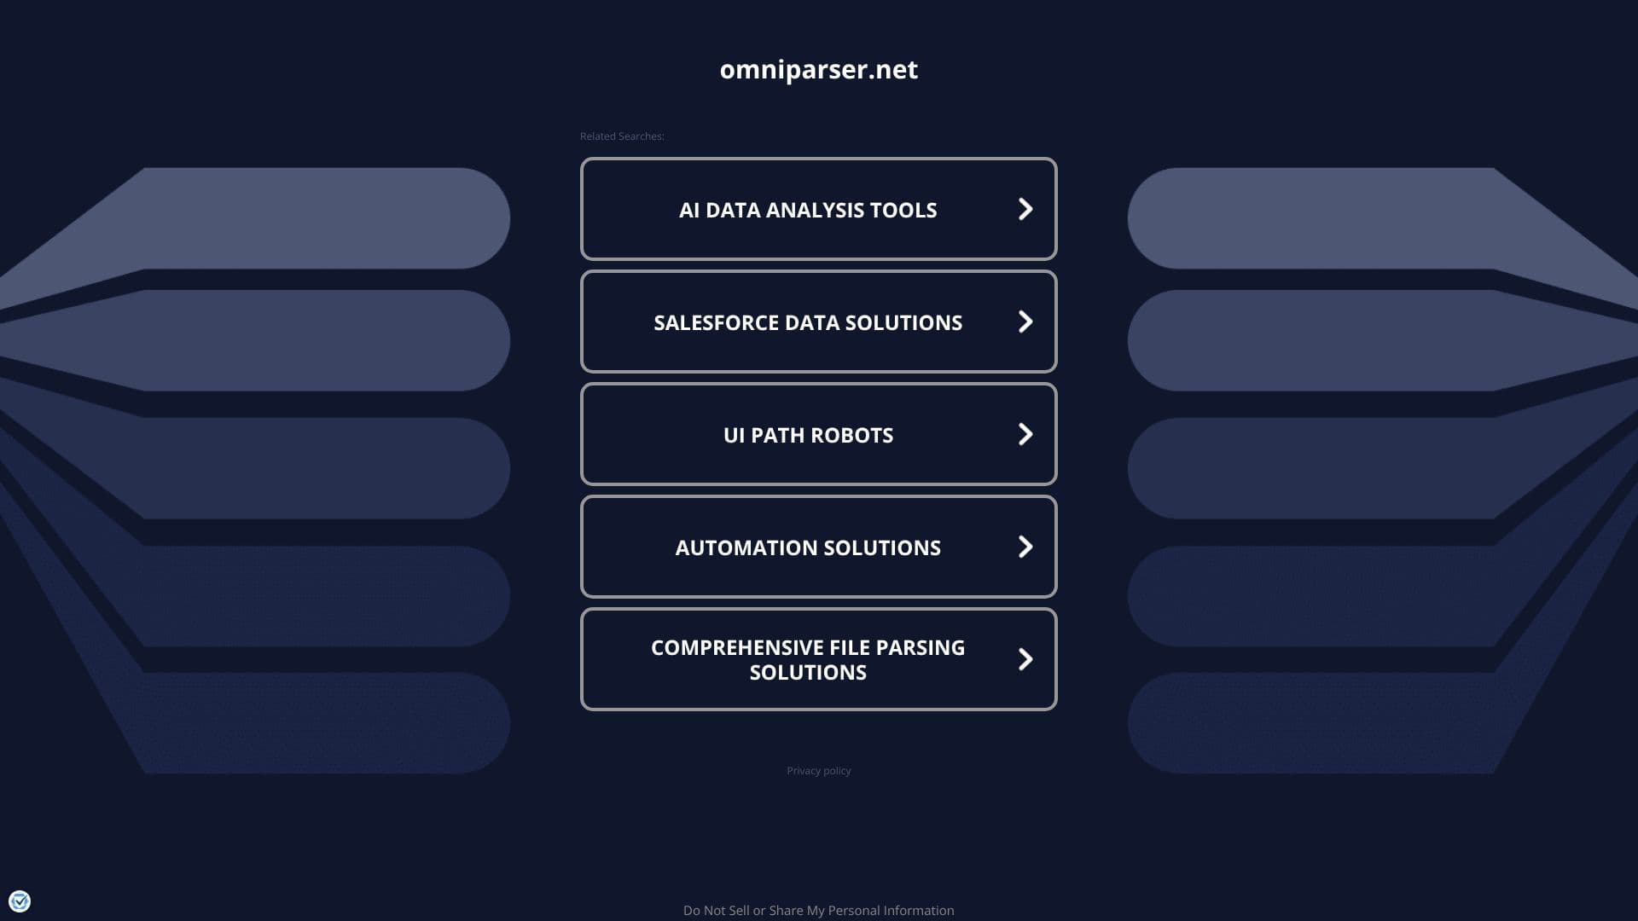1638x921 pixels.
Task: Open the AI Data Analysis Tools search
Action: tap(818, 209)
